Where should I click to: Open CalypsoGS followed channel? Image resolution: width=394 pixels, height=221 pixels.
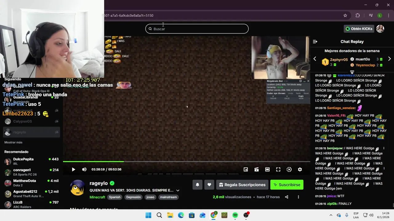click(31, 121)
